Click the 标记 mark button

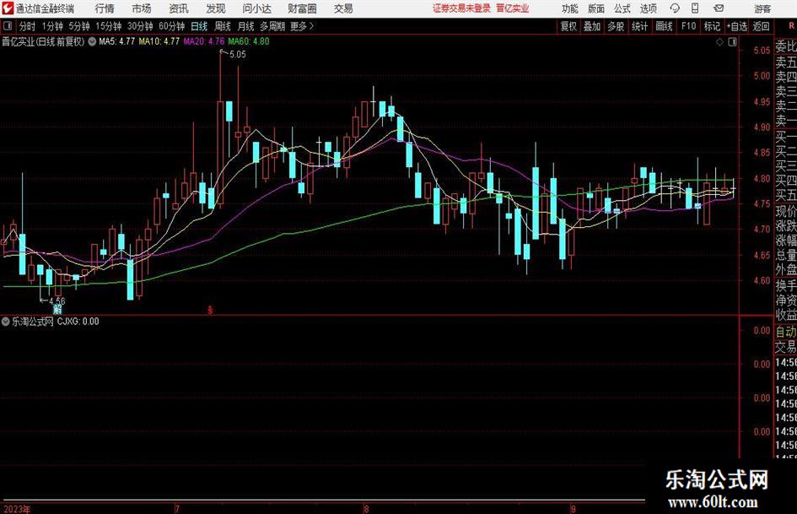tap(712, 26)
